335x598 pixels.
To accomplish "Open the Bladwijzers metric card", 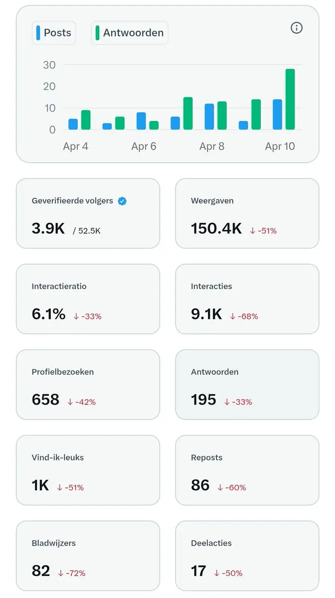I will click(88, 556).
